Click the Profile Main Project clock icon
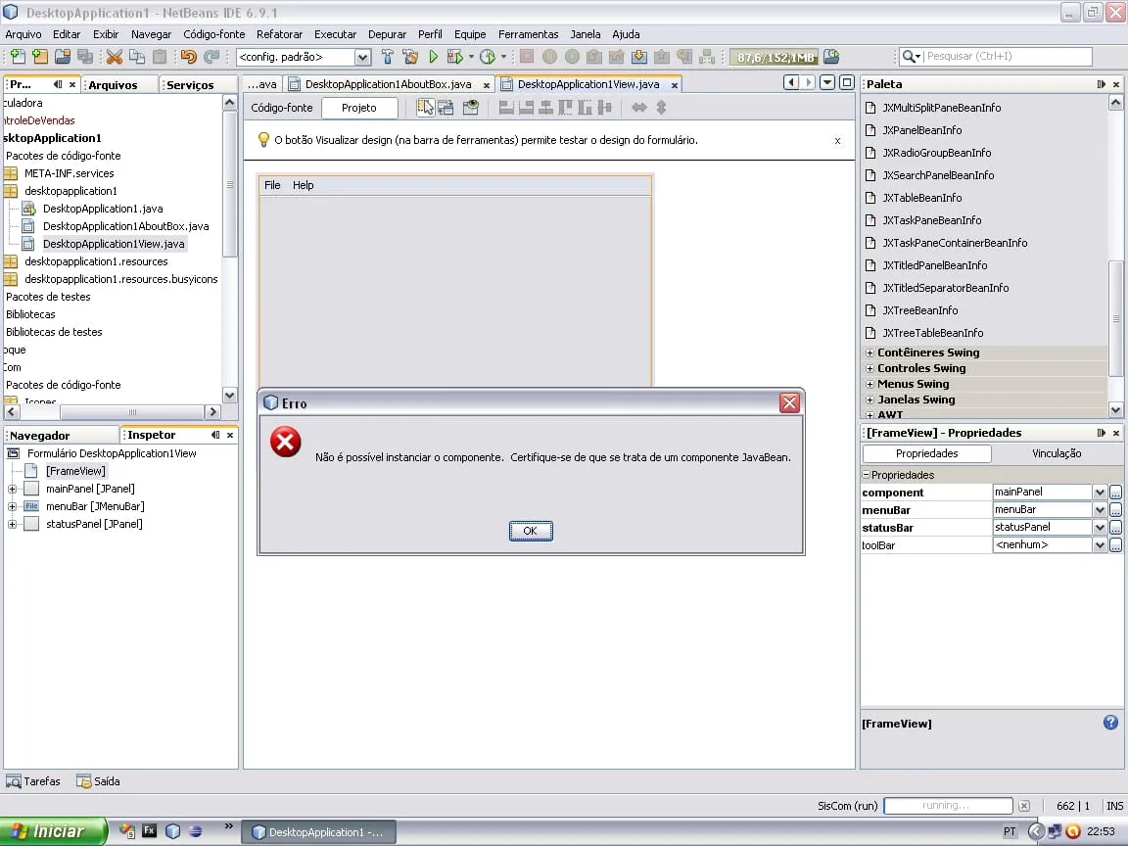The image size is (1128, 846). [x=487, y=57]
